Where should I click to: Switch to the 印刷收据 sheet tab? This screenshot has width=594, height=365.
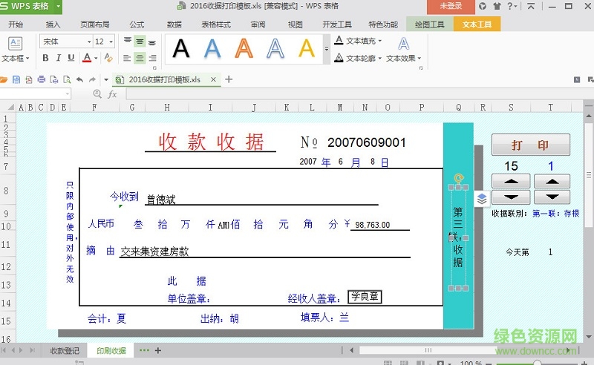coord(111,351)
